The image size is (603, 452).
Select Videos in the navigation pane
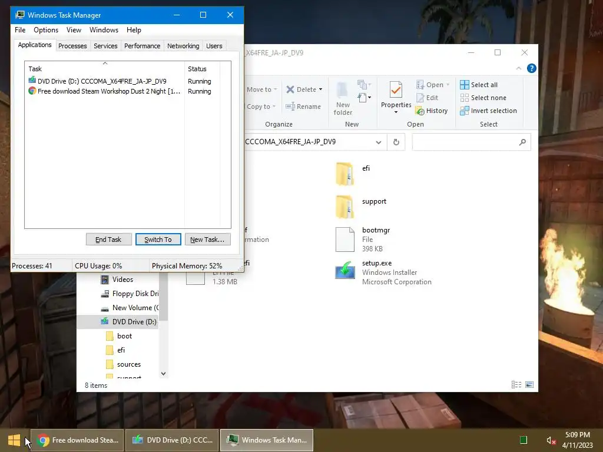coord(117,280)
